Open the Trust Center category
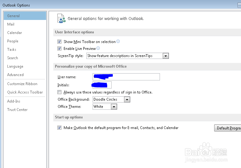 (x=17, y=110)
